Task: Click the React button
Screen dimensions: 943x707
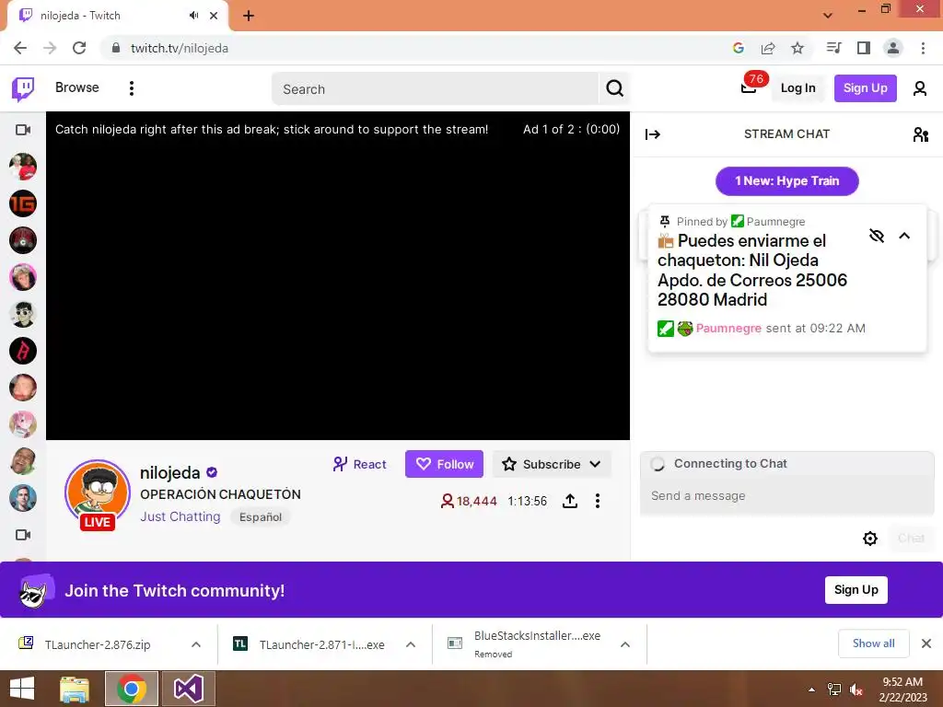Action: point(360,464)
